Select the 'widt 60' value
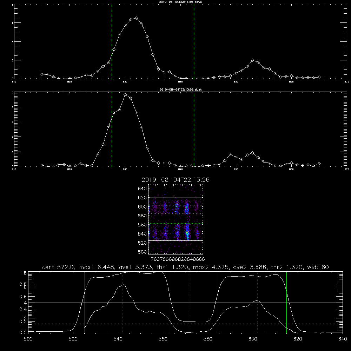The width and height of the screenshot is (351, 351). (x=318, y=267)
